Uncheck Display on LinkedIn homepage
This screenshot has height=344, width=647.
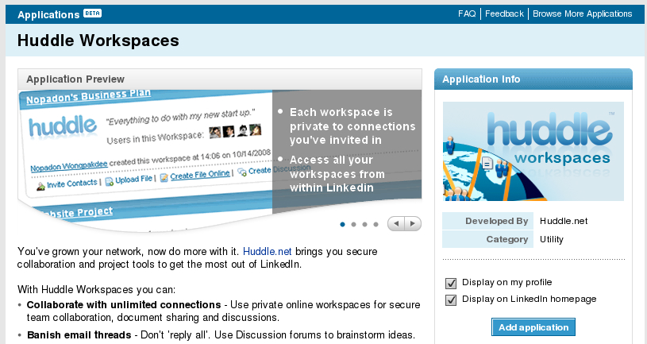click(x=451, y=300)
